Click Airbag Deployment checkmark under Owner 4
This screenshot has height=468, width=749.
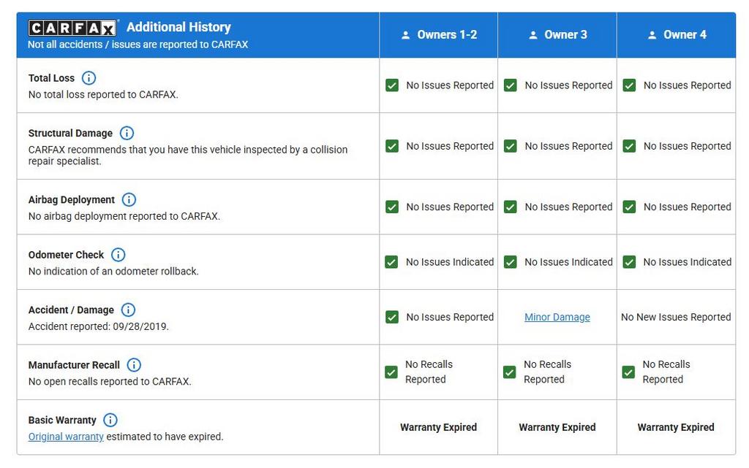point(630,207)
